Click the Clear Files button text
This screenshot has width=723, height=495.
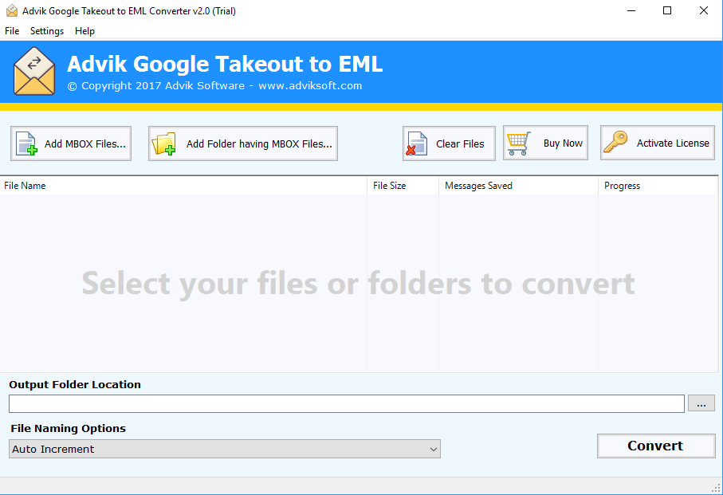[460, 143]
